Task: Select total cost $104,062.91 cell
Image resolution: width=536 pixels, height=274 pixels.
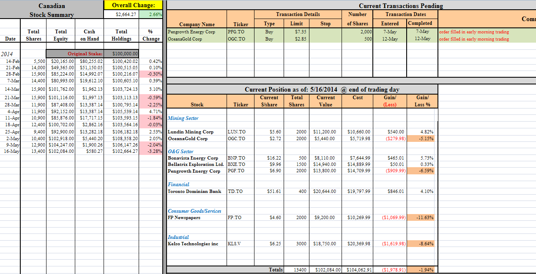Action: (x=358, y=269)
